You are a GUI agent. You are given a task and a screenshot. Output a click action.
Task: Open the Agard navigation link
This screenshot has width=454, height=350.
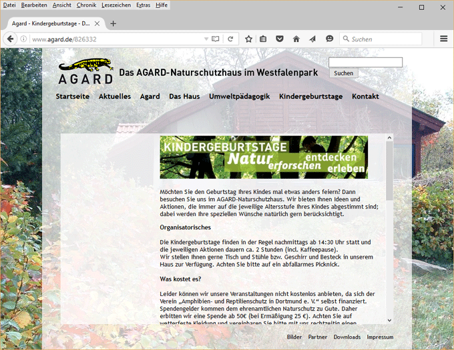click(150, 96)
